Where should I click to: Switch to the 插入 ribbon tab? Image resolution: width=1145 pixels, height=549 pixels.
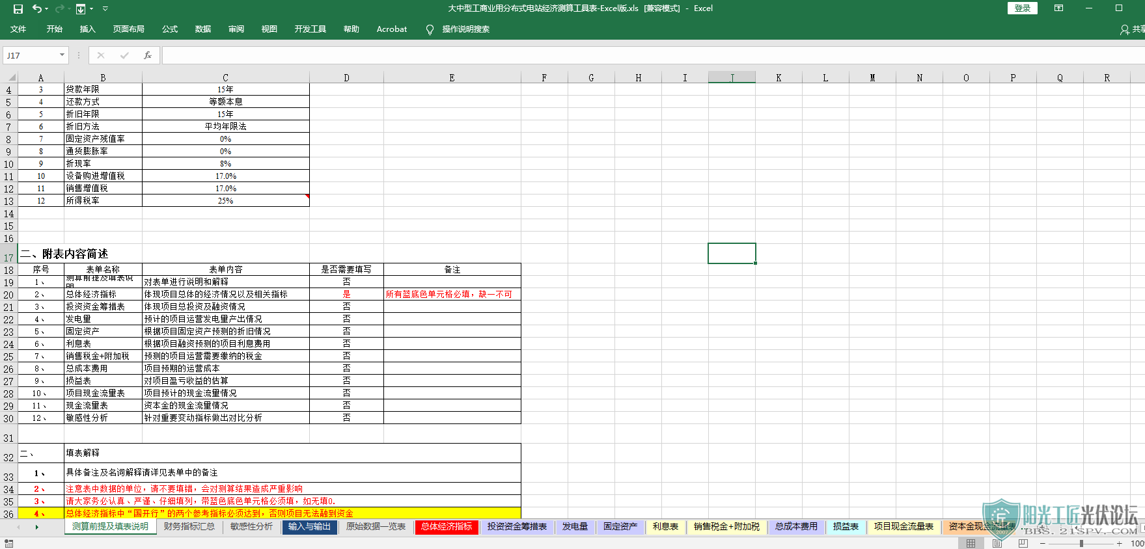pyautogui.click(x=87, y=29)
